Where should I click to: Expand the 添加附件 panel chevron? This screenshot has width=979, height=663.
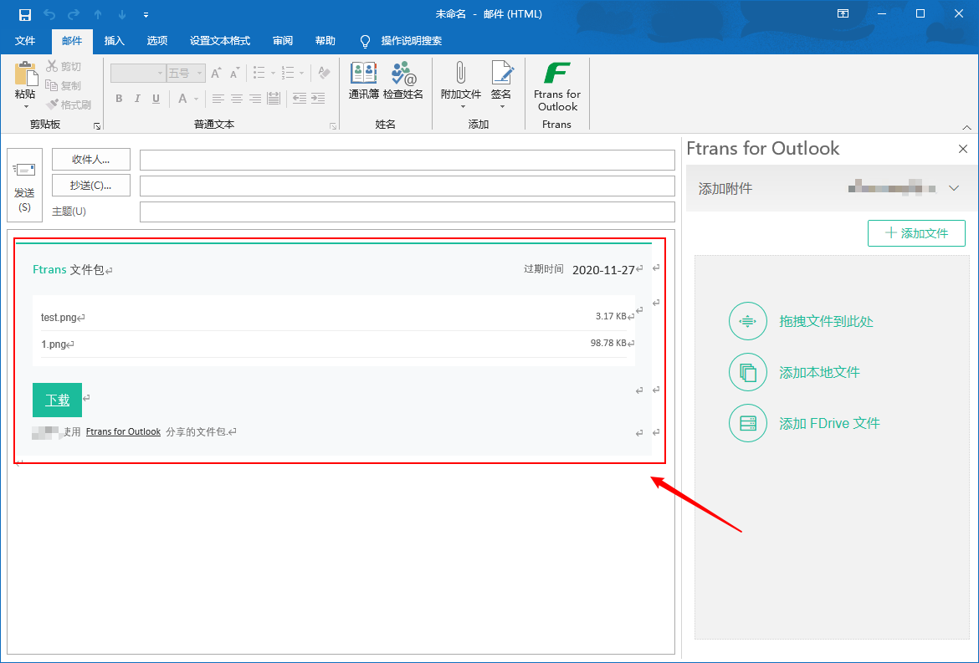(953, 188)
